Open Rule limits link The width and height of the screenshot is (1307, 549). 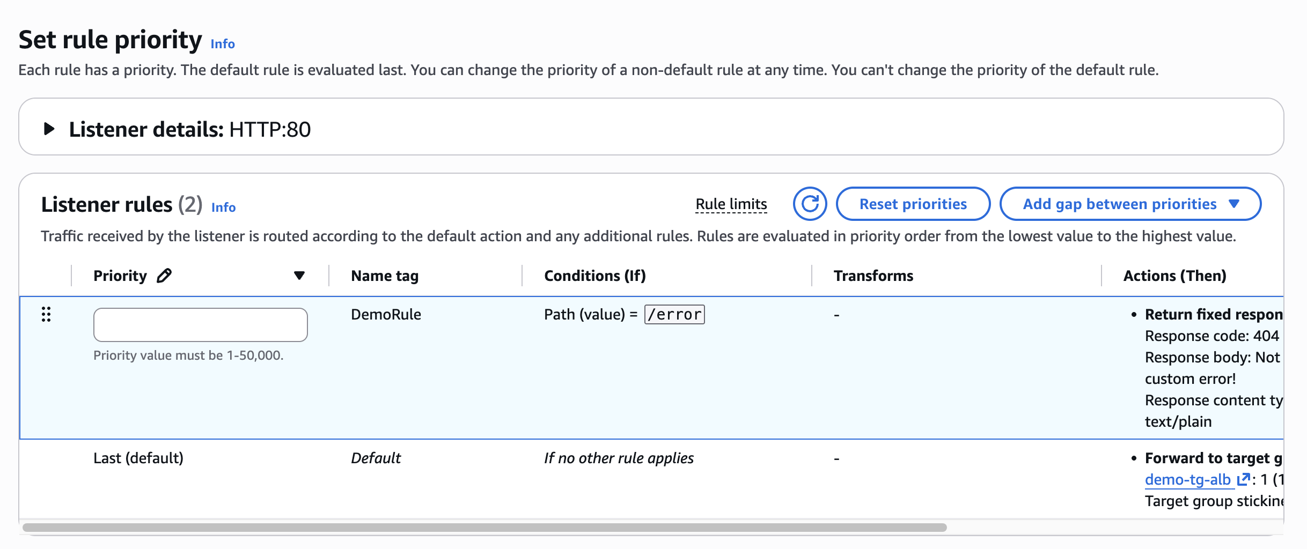click(731, 204)
